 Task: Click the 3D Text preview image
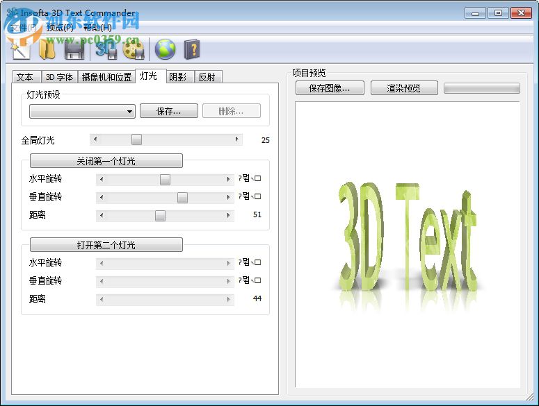point(408,244)
